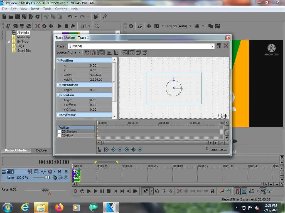Click the Search Media magnifier icon
Screen dimensions: 285x213
click(97, 26)
